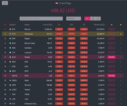Click the Bitcoin BTC coin icon
127x106 pixels.
click(x=10, y=29)
